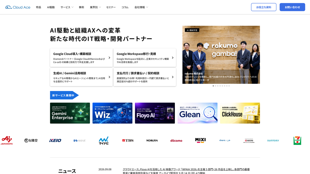Open the ClickHouse banner

[240, 113]
